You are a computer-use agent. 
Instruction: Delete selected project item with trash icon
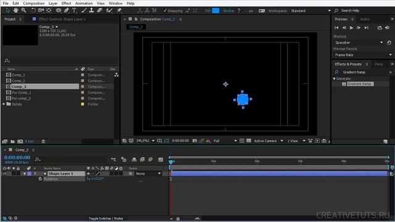pos(43,141)
